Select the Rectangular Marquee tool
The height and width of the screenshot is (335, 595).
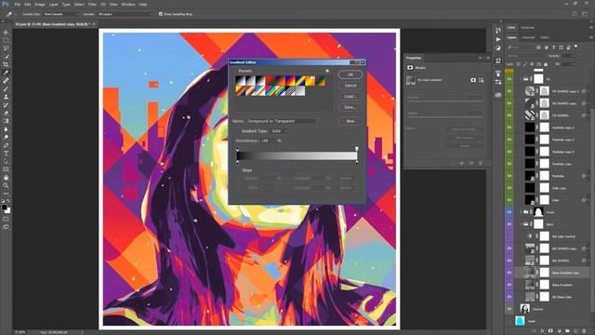pyautogui.click(x=6, y=41)
